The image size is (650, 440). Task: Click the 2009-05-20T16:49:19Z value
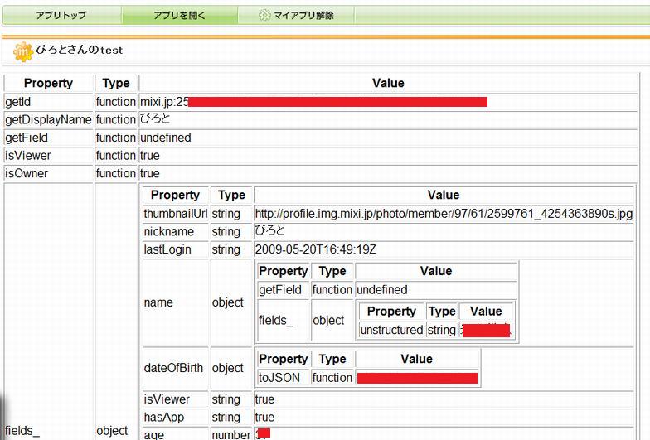[316, 249]
